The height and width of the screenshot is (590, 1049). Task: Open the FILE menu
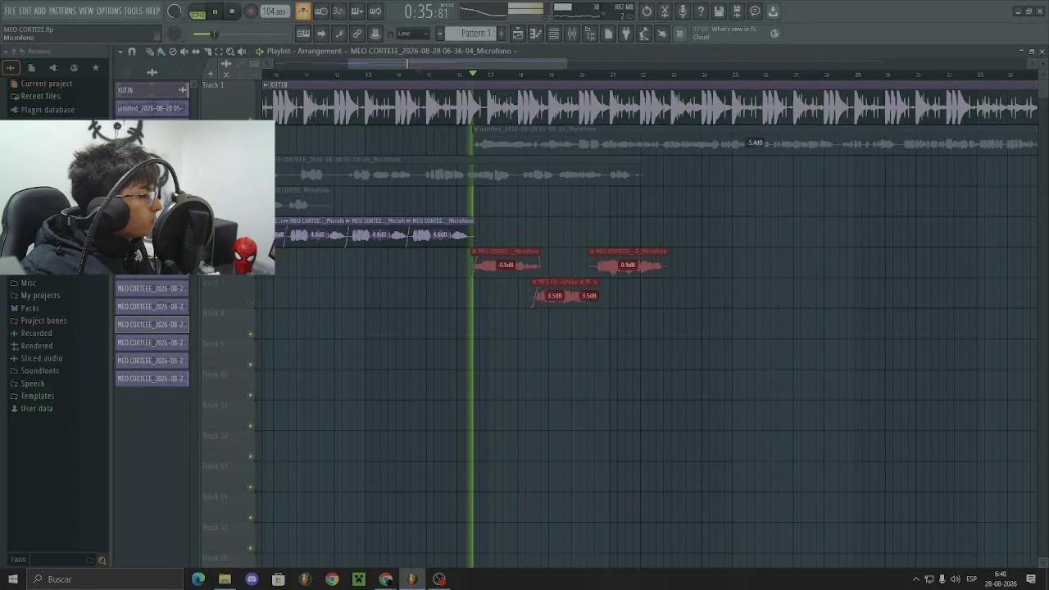pyautogui.click(x=10, y=11)
